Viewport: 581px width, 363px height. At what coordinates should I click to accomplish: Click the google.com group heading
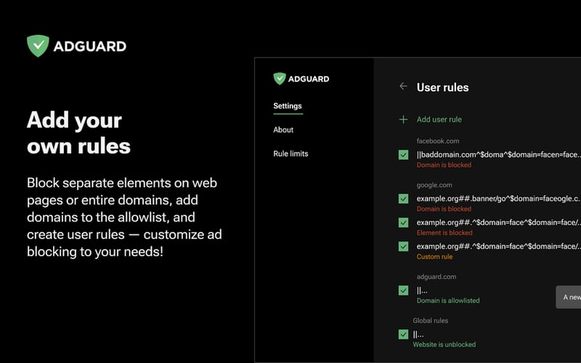click(434, 185)
